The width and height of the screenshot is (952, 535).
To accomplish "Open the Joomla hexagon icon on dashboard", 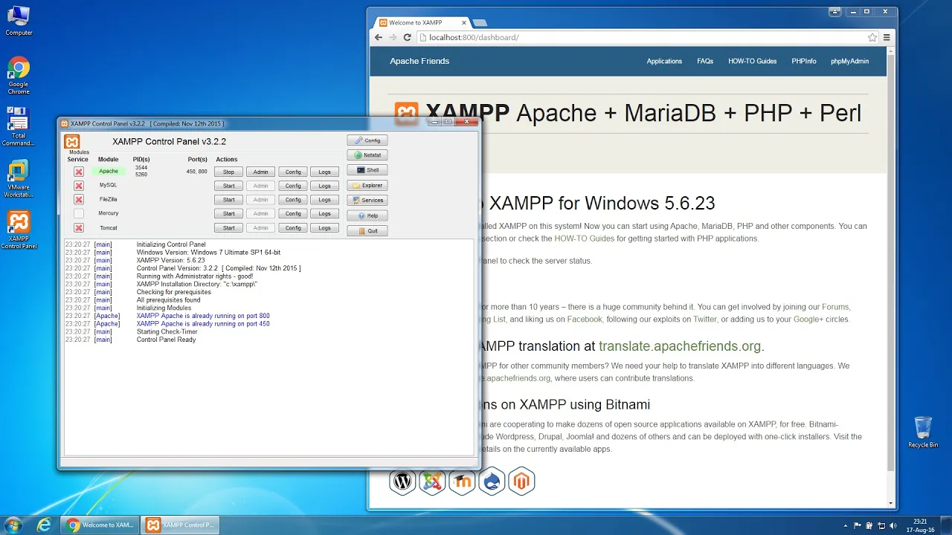I will coord(432,481).
